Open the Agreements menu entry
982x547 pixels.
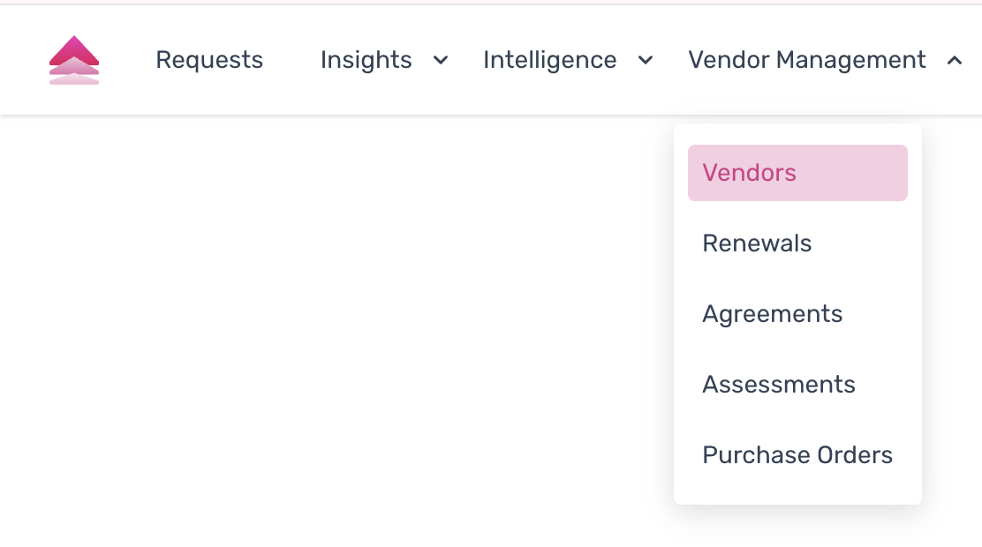click(x=772, y=314)
